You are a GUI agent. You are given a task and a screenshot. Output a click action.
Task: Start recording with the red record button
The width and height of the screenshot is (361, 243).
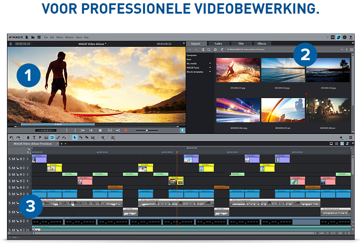point(126,130)
